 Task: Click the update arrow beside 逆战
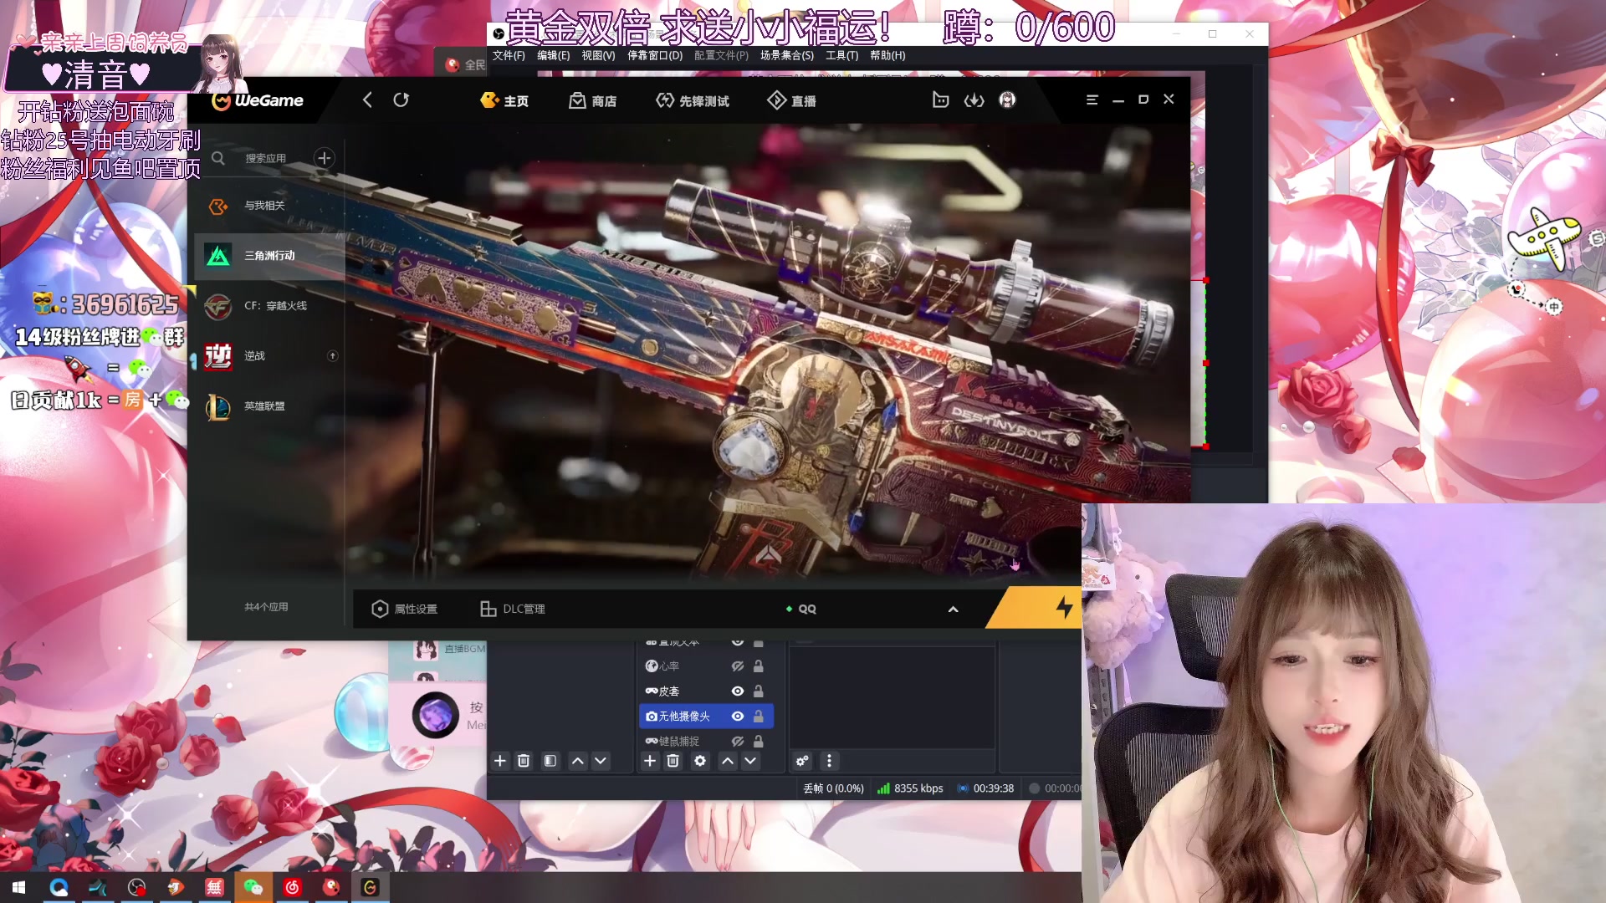click(x=332, y=356)
